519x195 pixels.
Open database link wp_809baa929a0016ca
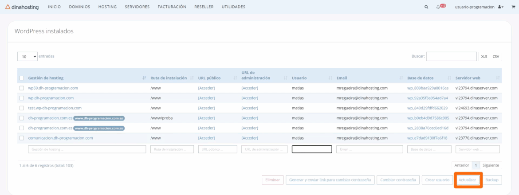click(428, 88)
